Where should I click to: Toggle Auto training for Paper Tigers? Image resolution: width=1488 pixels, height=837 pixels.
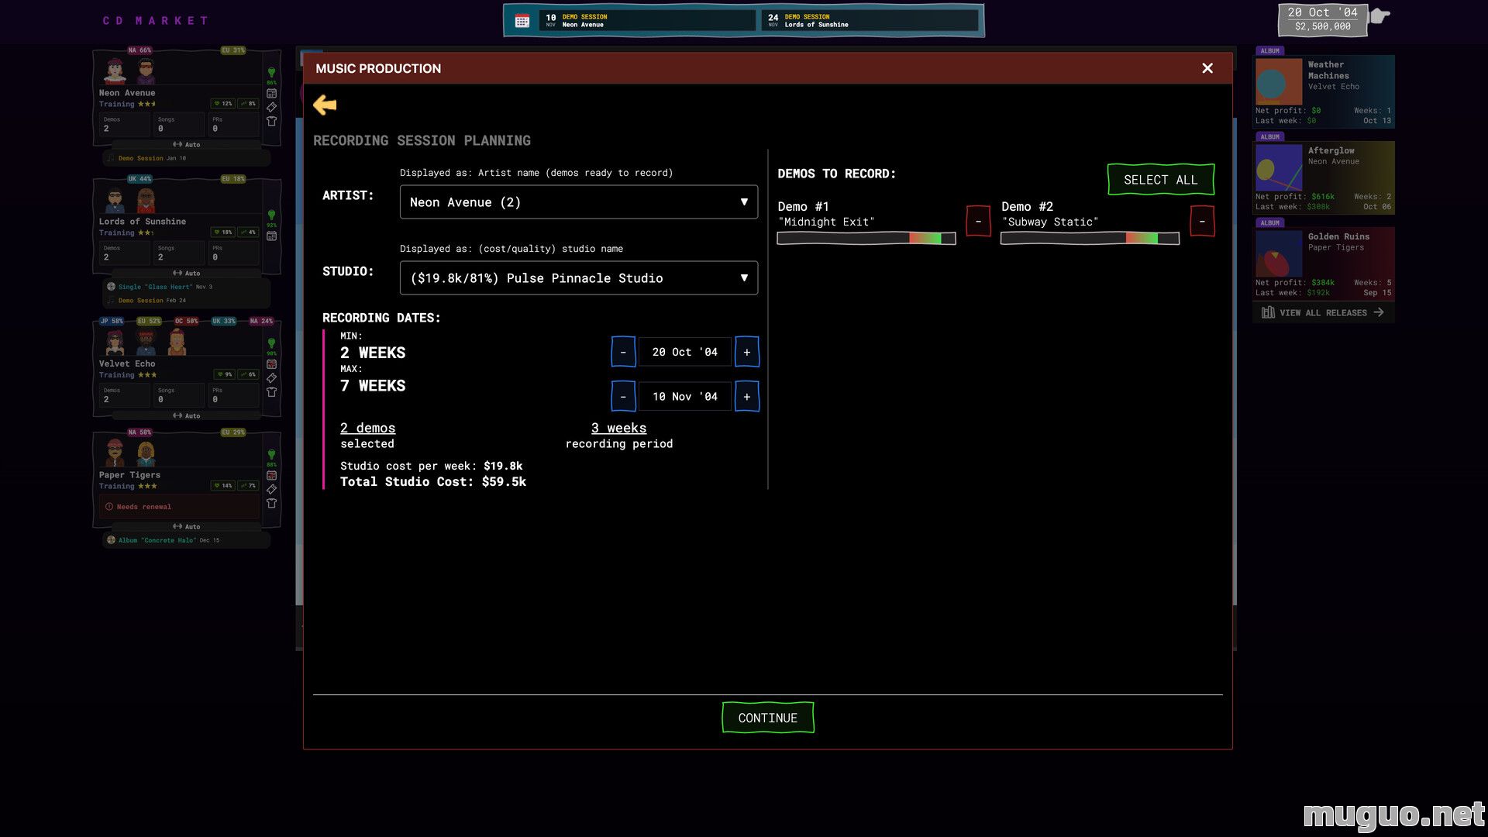186,527
